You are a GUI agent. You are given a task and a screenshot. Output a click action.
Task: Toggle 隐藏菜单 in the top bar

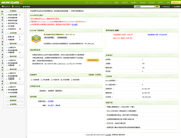coord(6,6)
